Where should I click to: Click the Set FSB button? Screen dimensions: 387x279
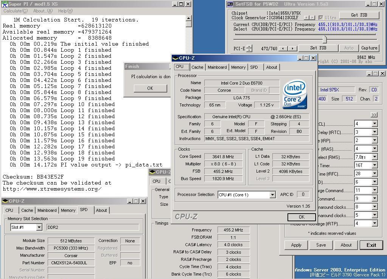318,48
